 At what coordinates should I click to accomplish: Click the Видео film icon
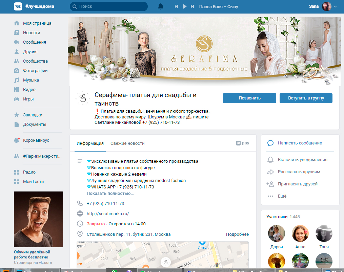[17, 90]
